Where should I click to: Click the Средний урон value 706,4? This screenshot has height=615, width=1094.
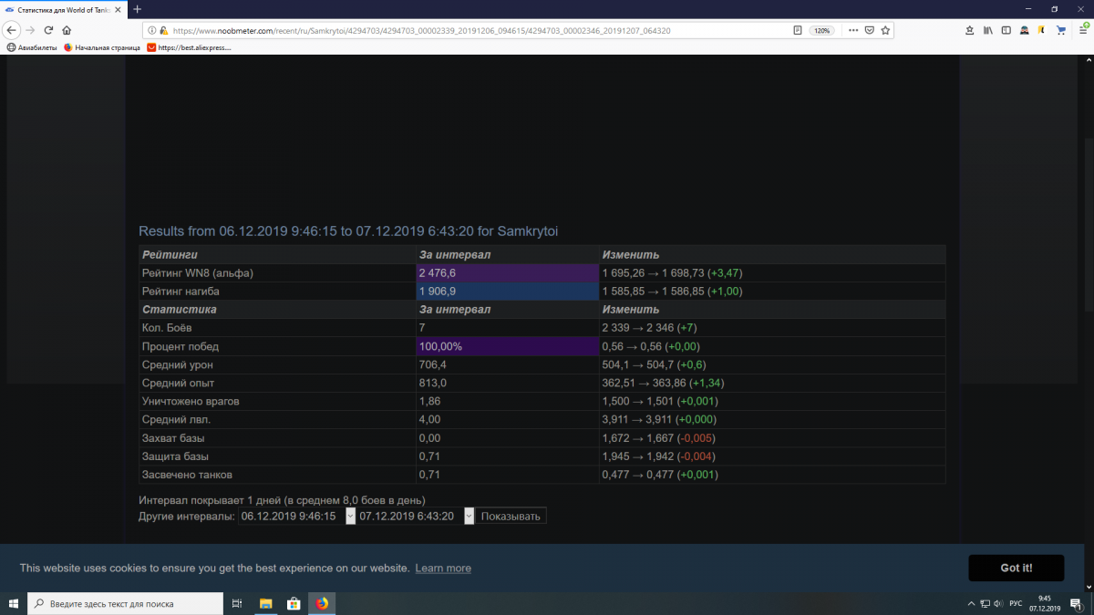pyautogui.click(x=433, y=365)
